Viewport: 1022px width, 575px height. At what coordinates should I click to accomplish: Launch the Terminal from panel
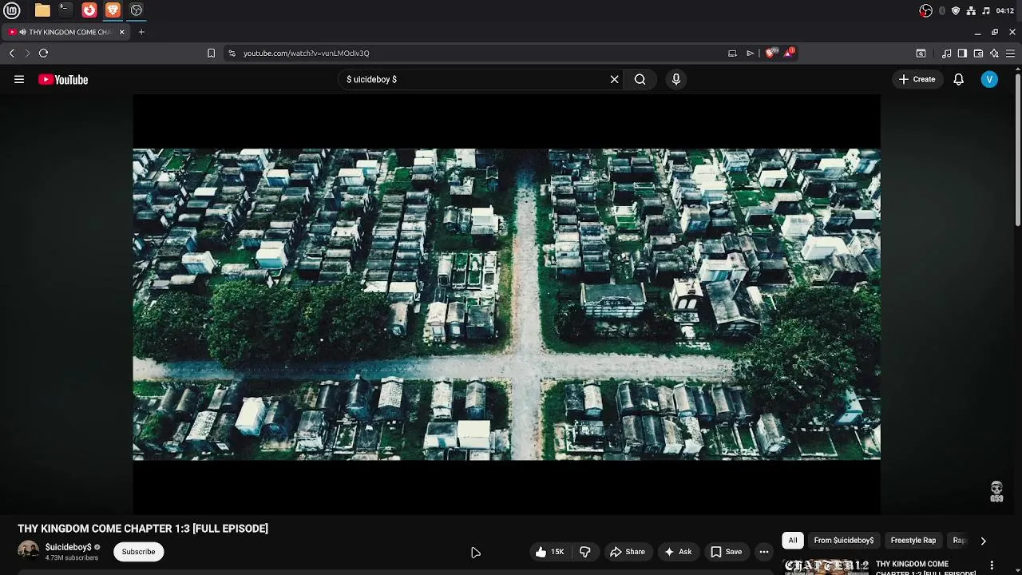tap(65, 10)
